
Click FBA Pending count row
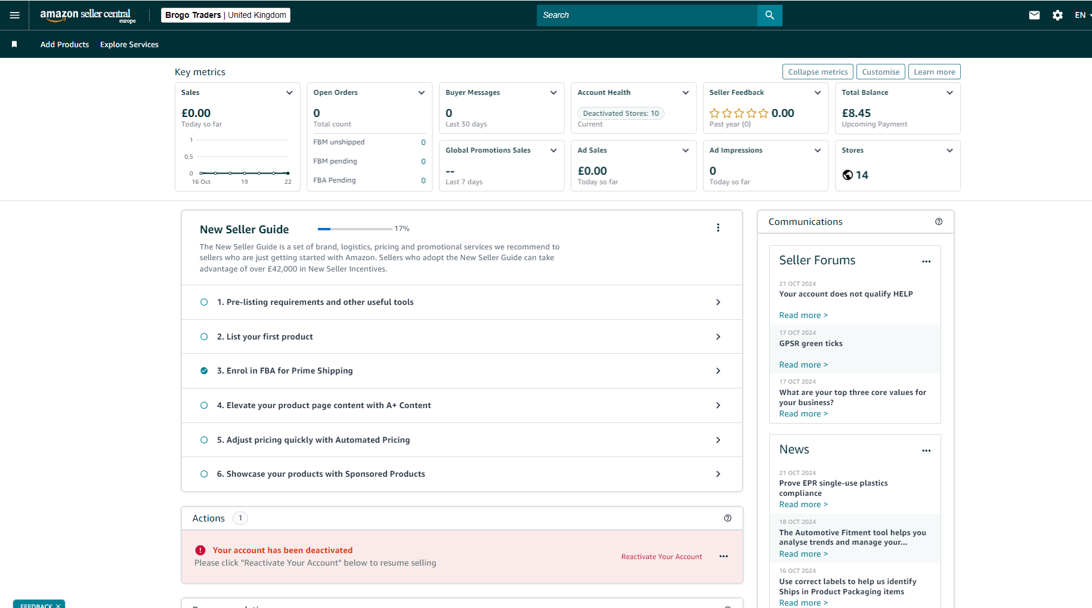coord(369,180)
